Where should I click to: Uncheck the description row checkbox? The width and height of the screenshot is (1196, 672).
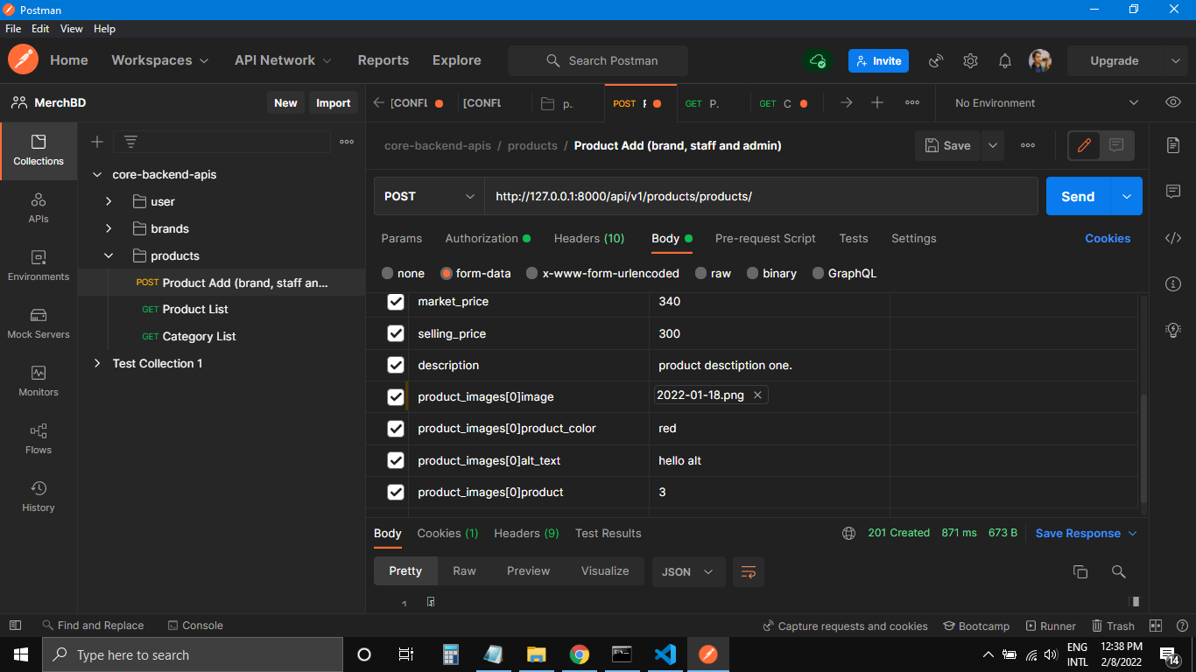point(396,365)
